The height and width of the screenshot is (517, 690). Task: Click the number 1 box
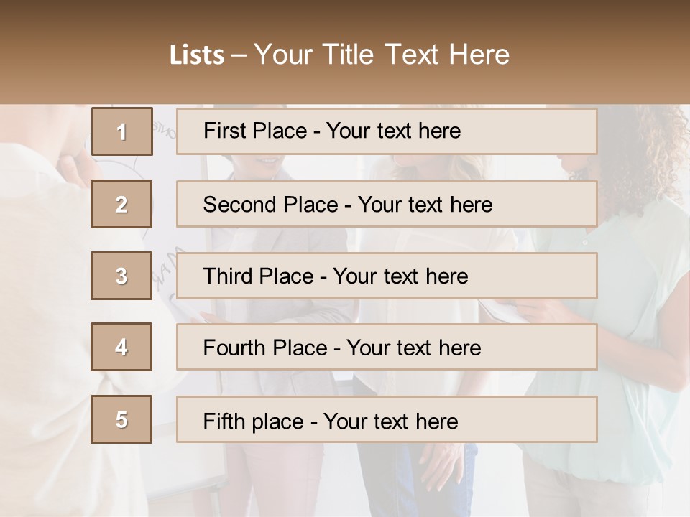121,131
